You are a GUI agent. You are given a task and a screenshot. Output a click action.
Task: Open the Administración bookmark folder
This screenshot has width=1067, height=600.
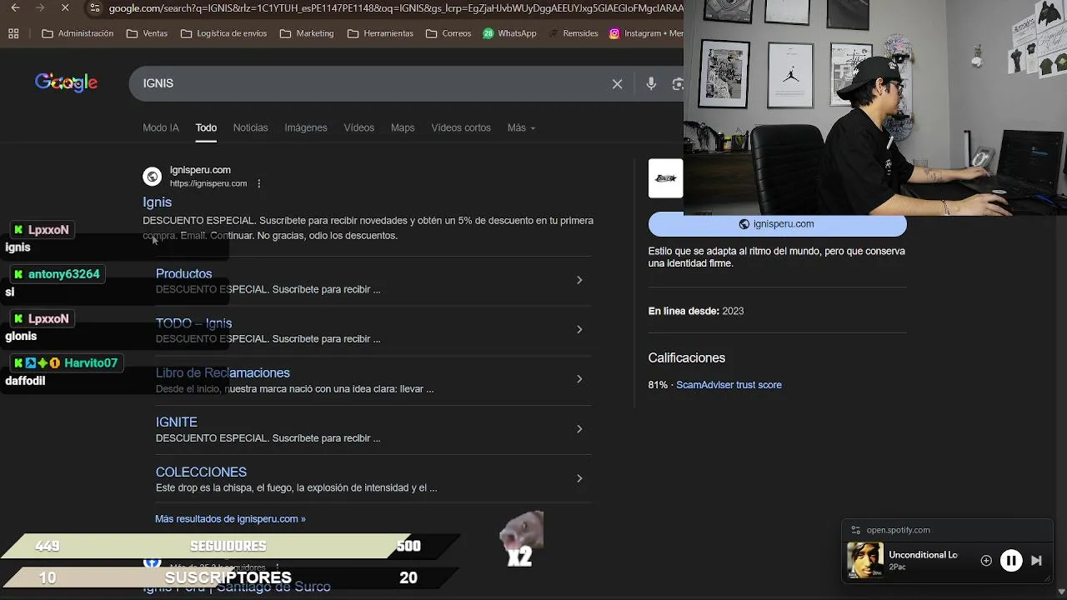tap(78, 33)
